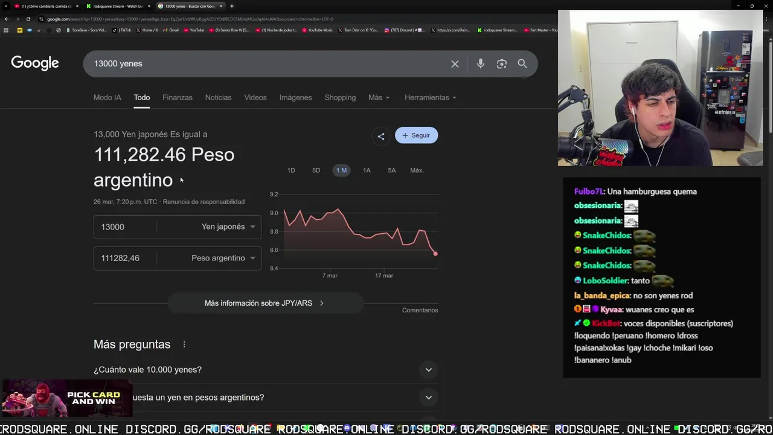Open the YouTube Music bookmark

click(x=318, y=30)
